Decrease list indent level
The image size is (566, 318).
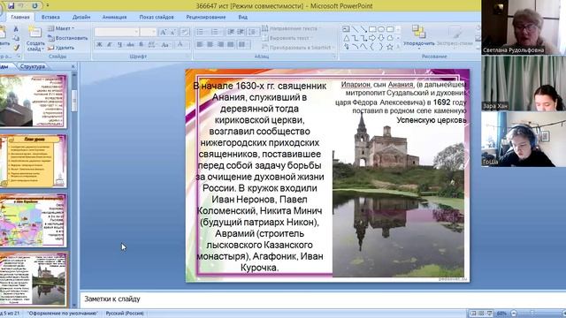tap(231, 32)
